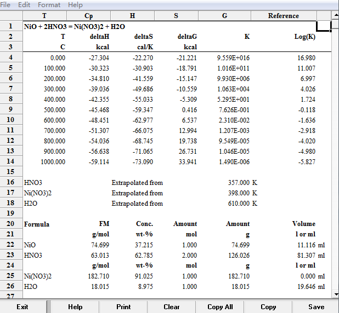Click Extrapolated from text for H2O
339x313 pixels.
137,203
